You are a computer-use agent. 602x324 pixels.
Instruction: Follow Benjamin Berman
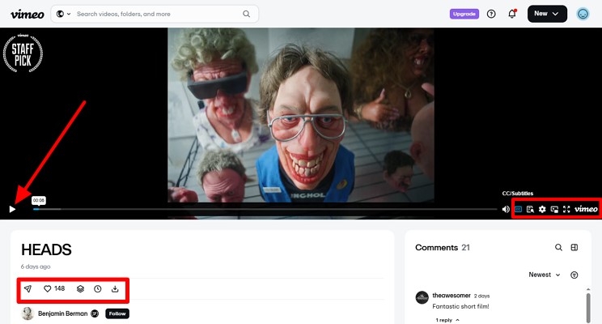coord(117,313)
